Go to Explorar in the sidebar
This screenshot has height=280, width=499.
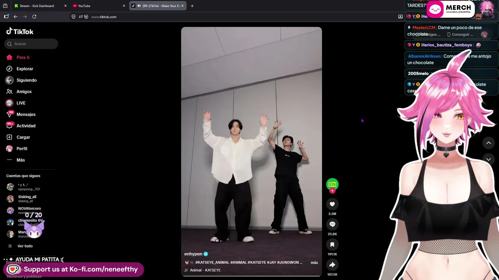point(25,69)
